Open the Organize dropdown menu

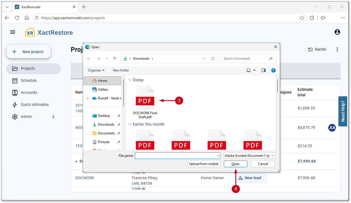(x=96, y=70)
